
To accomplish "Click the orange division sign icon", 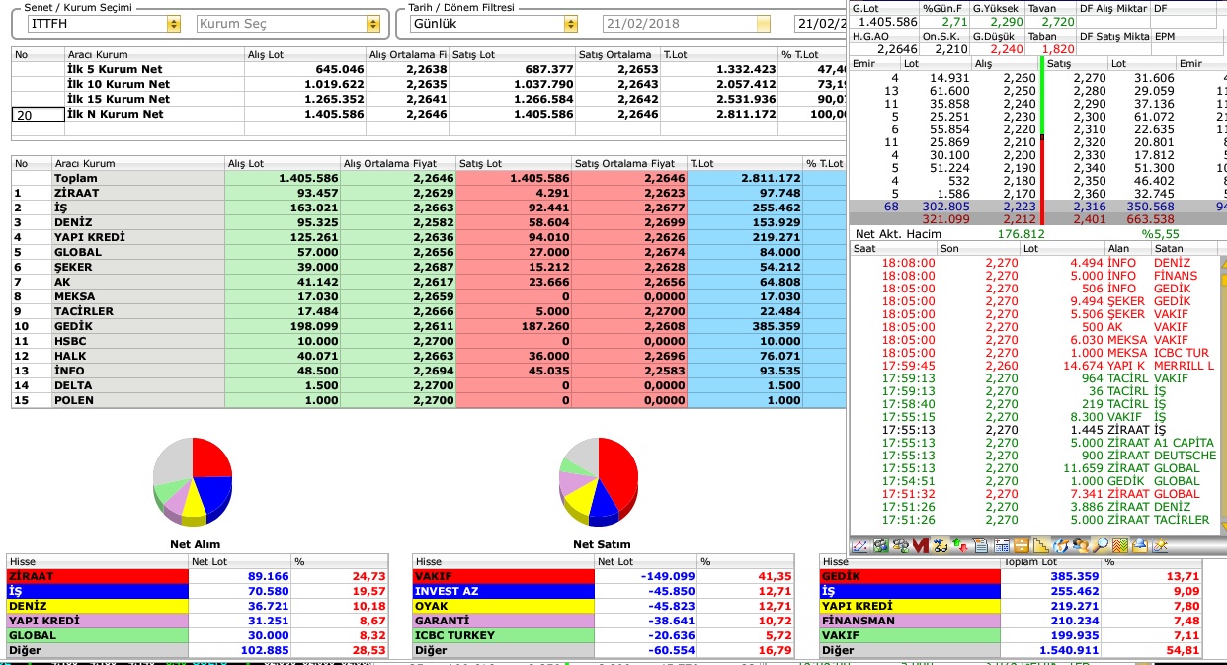I will coord(1022,544).
